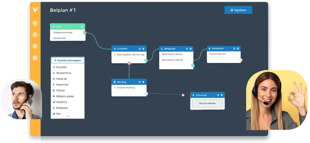Select Wachtrij from function list

63,102
